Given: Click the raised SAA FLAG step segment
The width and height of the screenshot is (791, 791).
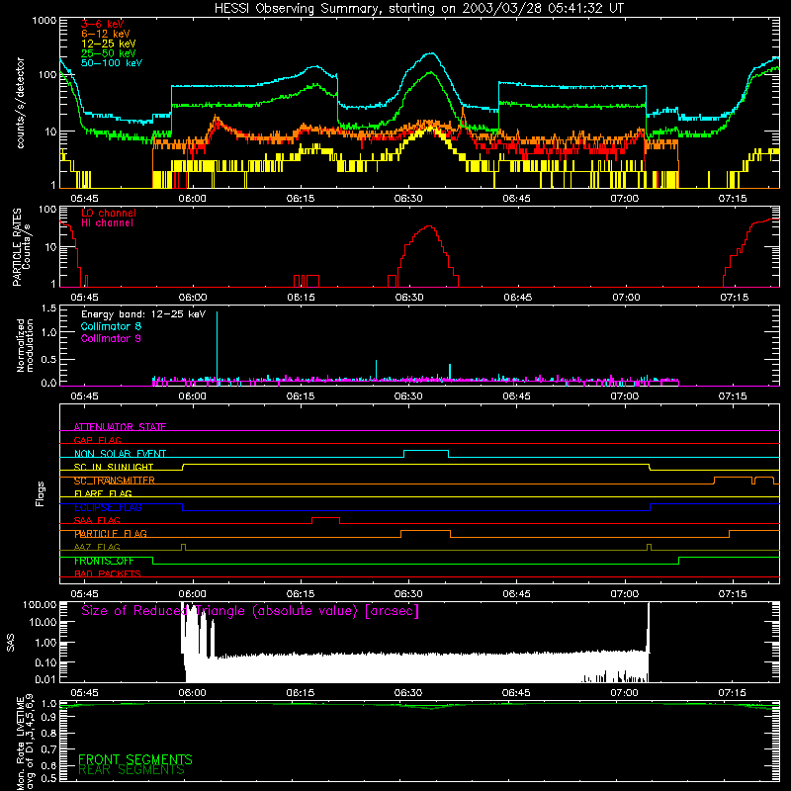Looking at the screenshot, I should [326, 518].
